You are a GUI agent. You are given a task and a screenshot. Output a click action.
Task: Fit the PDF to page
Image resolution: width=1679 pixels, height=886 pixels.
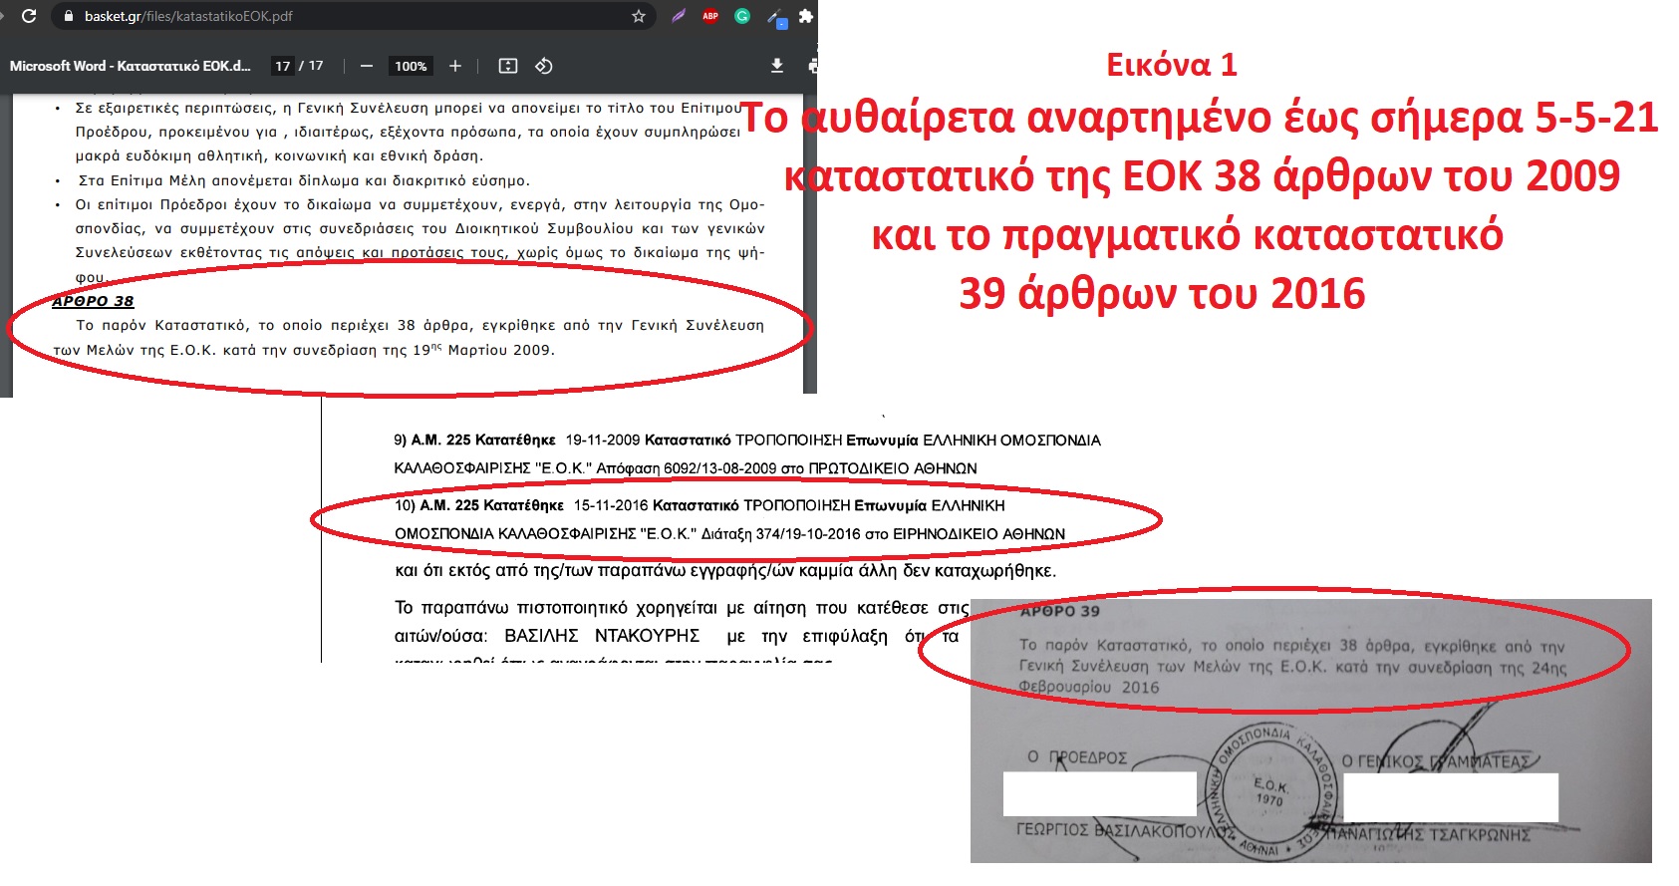point(508,66)
